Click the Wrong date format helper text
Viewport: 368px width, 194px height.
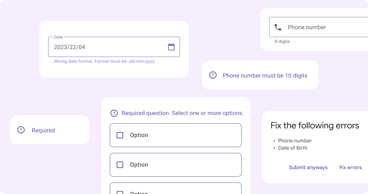pos(104,61)
